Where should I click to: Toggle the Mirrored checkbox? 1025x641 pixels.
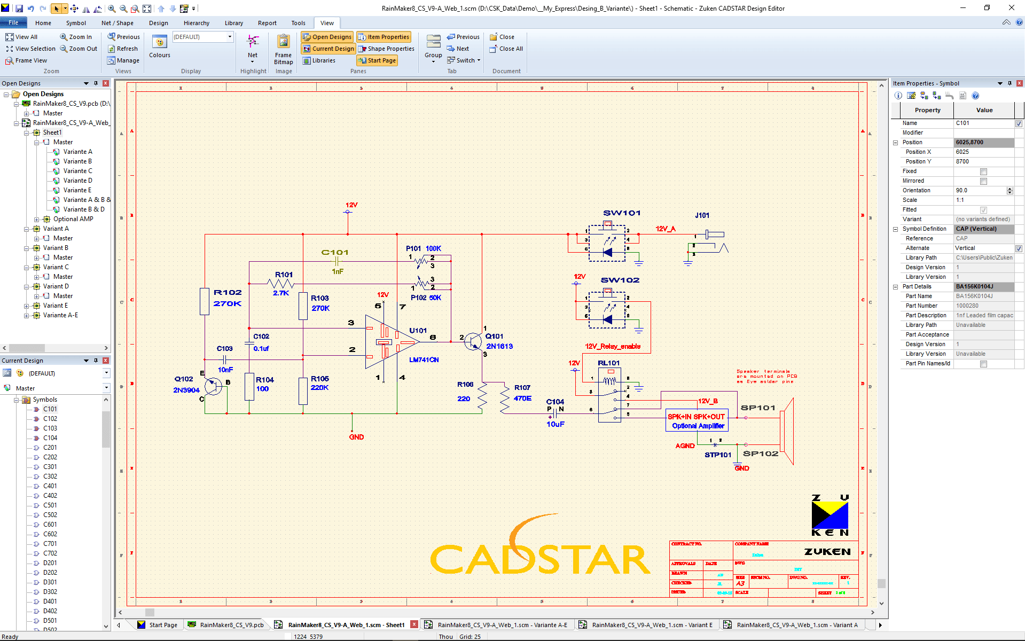(983, 181)
